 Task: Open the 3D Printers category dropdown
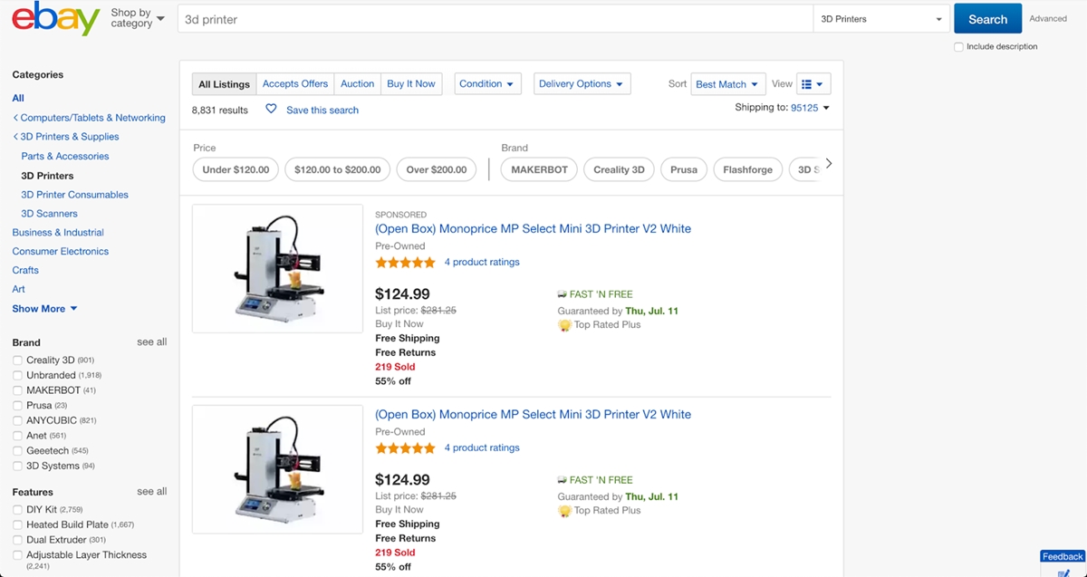click(880, 19)
